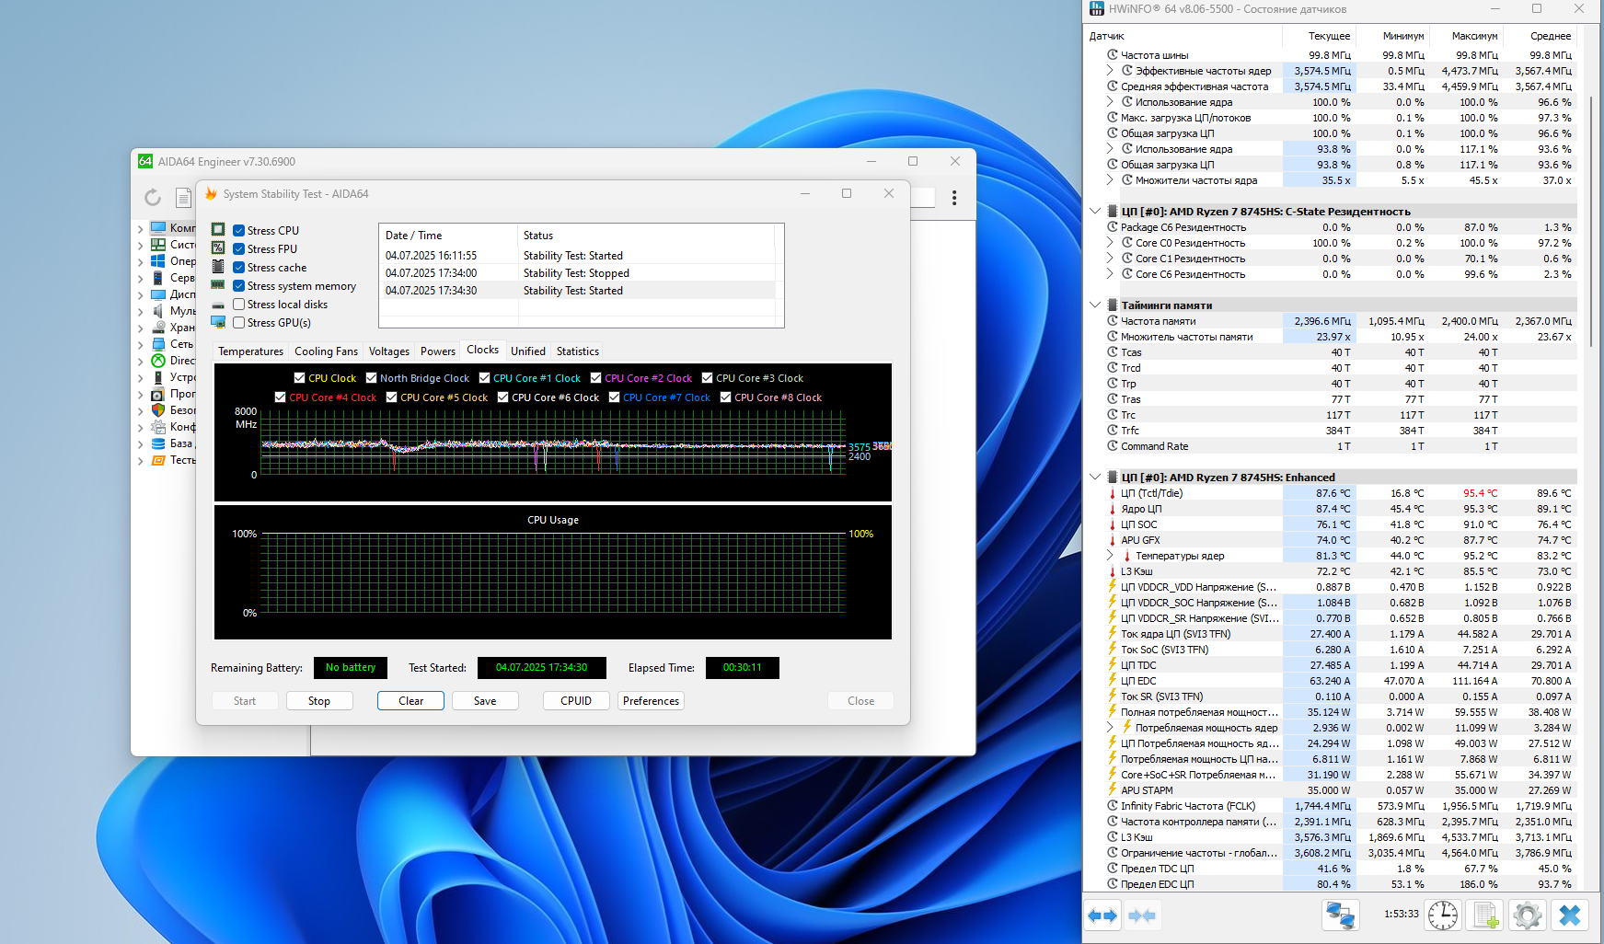Toggle CPU Core #4 Clock graph checkbox
The width and height of the screenshot is (1604, 944).
click(x=281, y=397)
